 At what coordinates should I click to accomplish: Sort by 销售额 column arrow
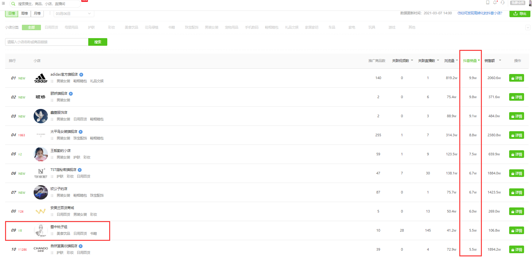[x=500, y=60]
